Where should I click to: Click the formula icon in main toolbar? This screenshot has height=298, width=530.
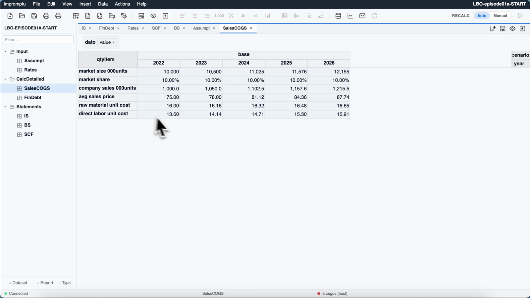click(166, 16)
